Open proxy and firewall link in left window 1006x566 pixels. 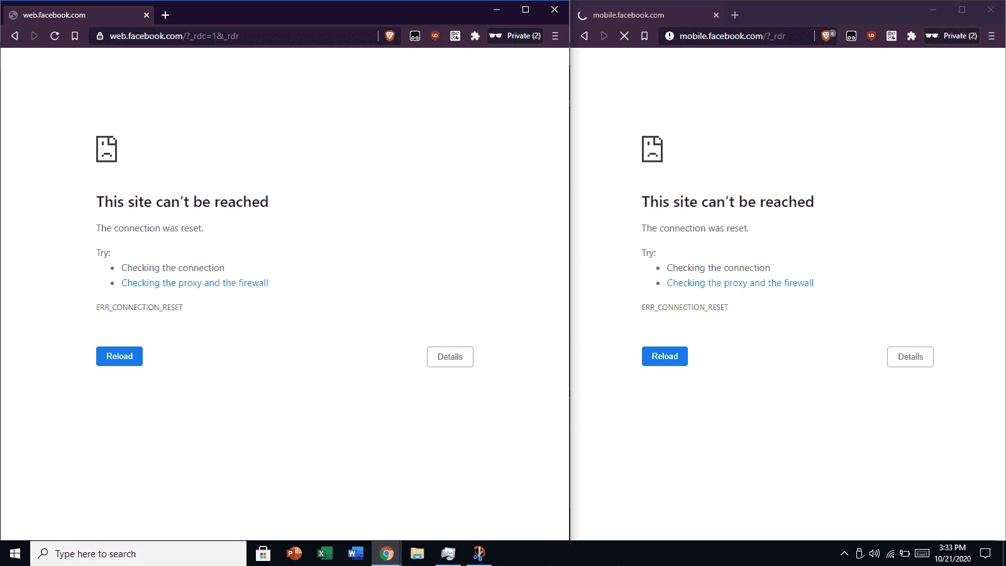pos(195,283)
